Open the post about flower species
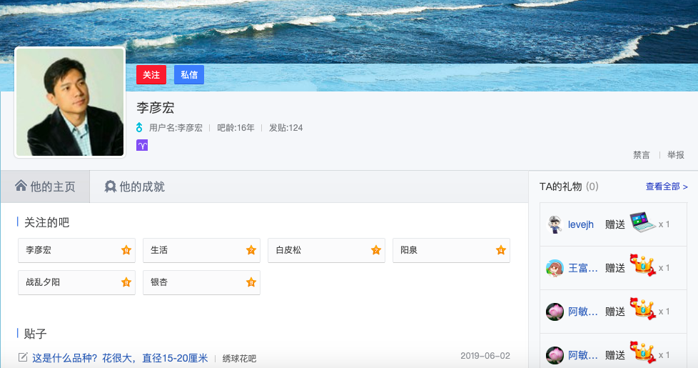698x368 pixels. coord(120,358)
